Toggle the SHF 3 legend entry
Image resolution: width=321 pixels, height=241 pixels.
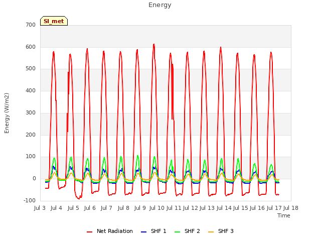221,231
